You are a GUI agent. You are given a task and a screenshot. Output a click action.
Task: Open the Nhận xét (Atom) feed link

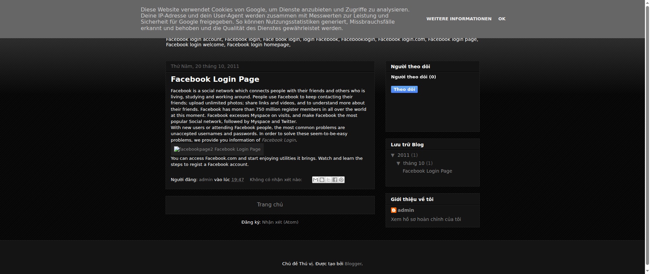(x=280, y=222)
